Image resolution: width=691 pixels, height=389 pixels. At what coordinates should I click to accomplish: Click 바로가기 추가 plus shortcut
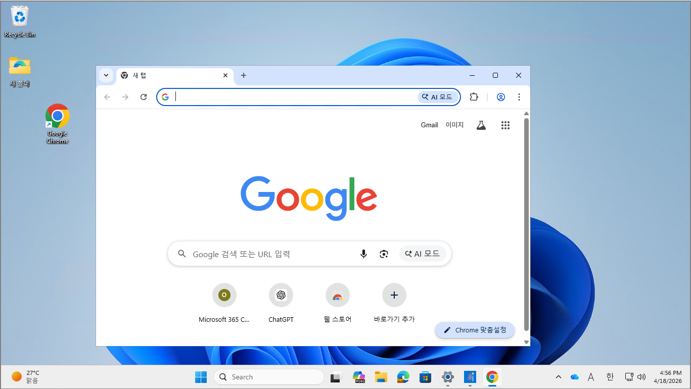[x=394, y=303]
